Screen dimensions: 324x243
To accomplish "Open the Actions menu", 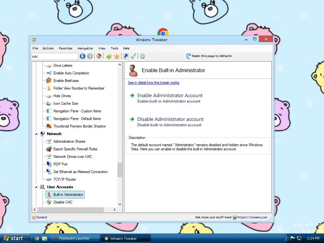I will click(48, 48).
